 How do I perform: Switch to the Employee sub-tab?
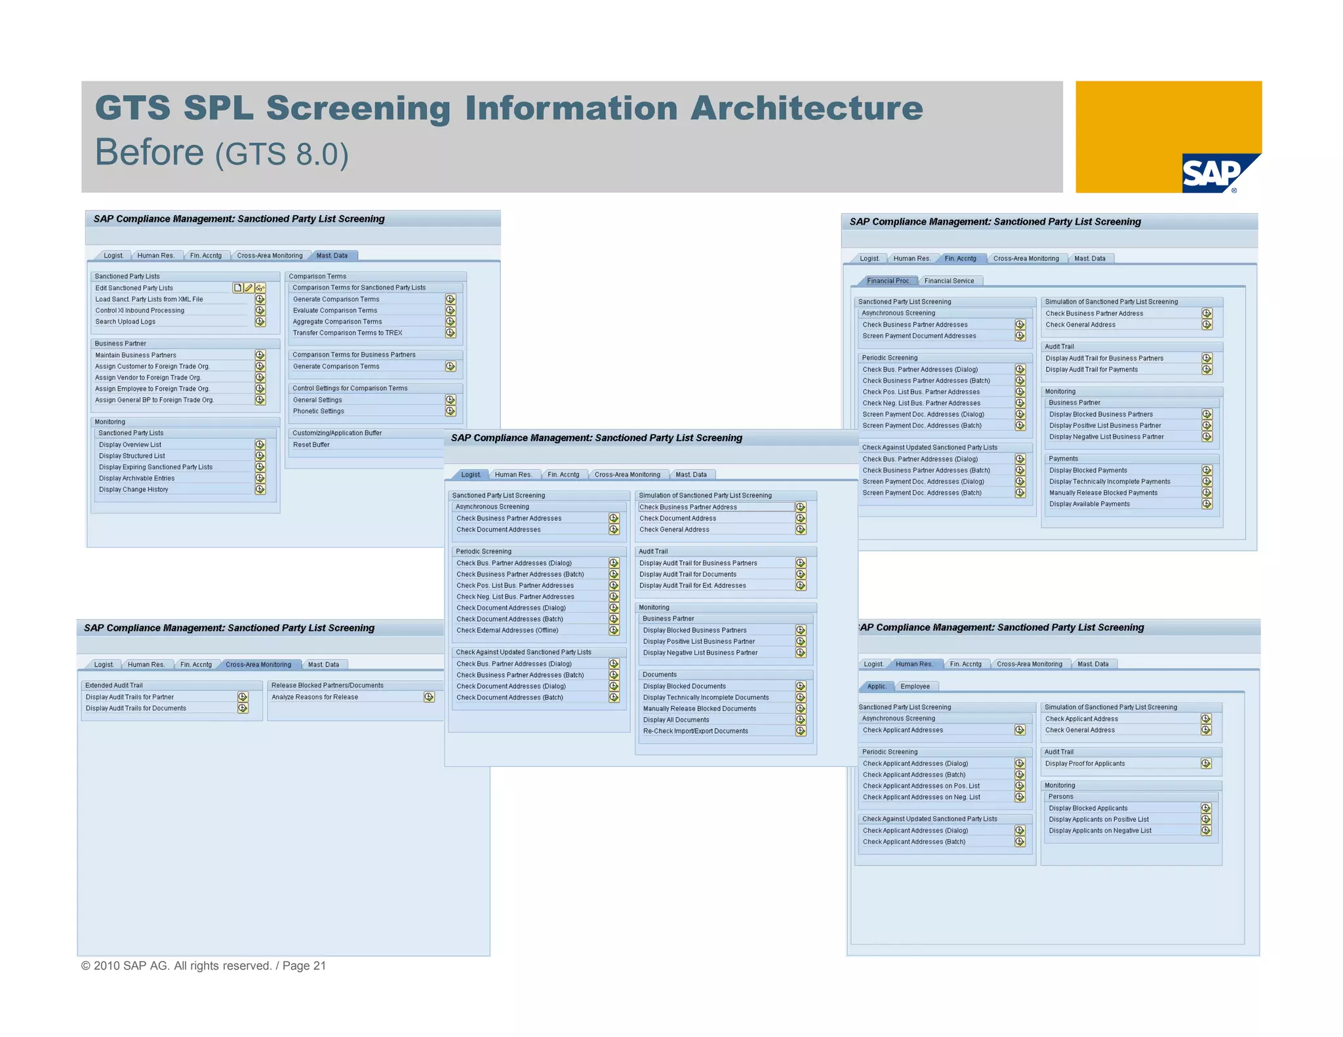(x=915, y=686)
